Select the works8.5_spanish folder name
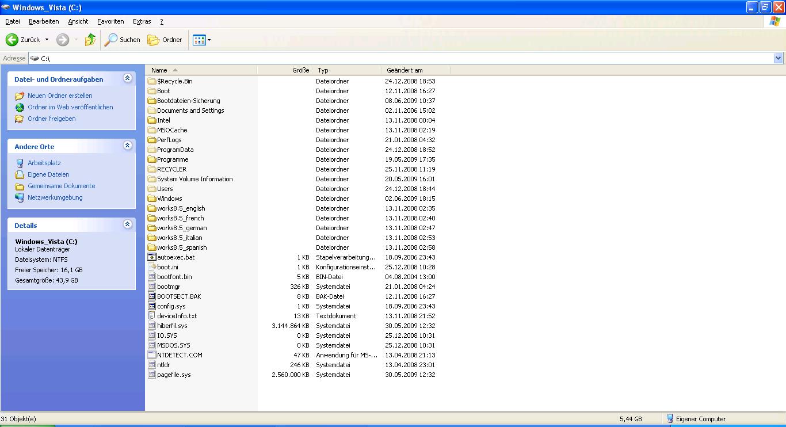Screen dimensions: 786x427 182,247
